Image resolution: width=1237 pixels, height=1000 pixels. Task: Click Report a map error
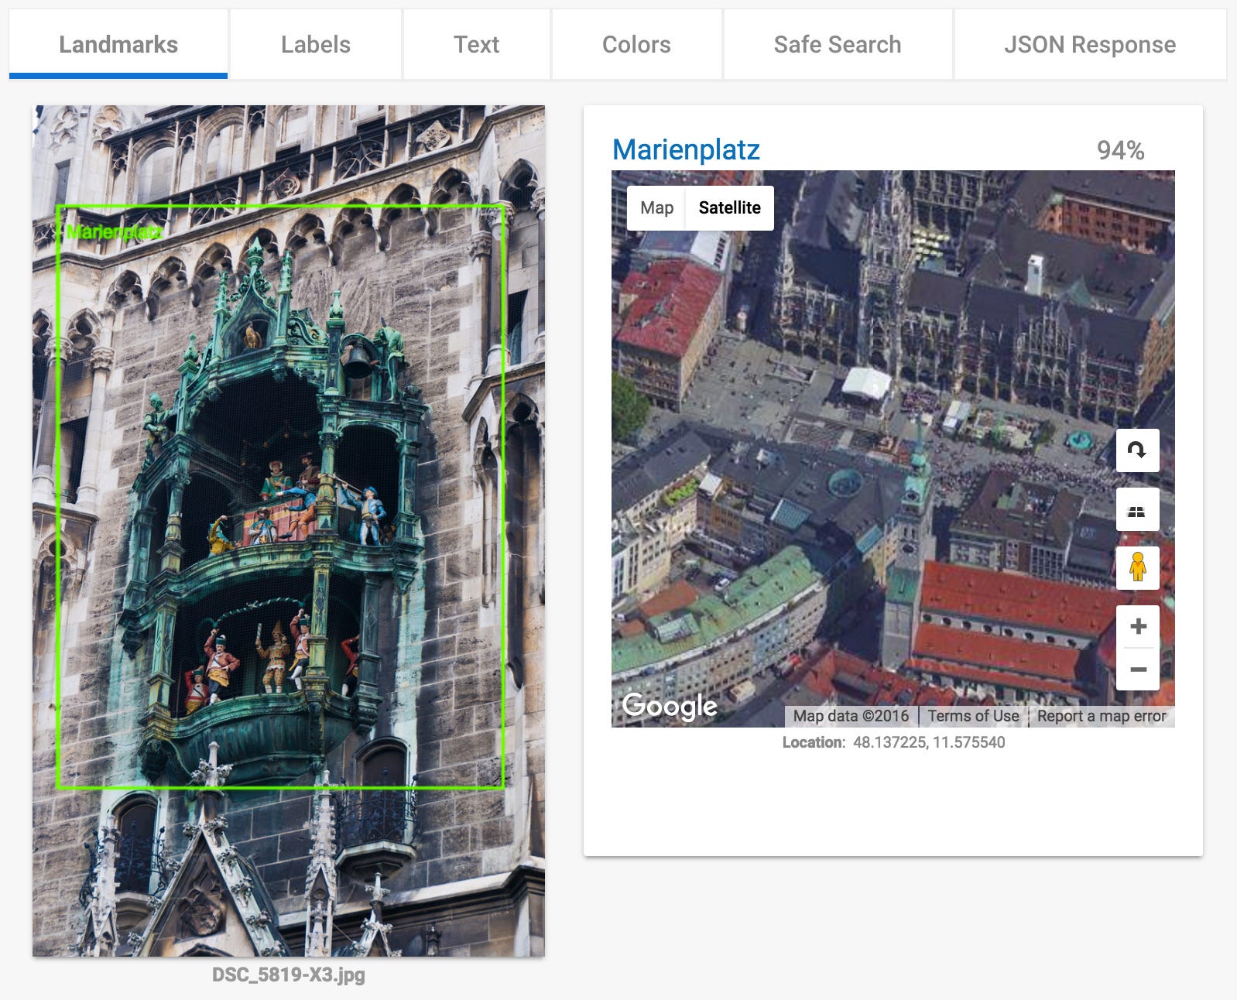point(1101,716)
